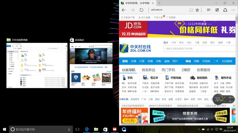The image size is (238, 133).
Task: Open the Store from the taskbar
Action: tap(105, 129)
